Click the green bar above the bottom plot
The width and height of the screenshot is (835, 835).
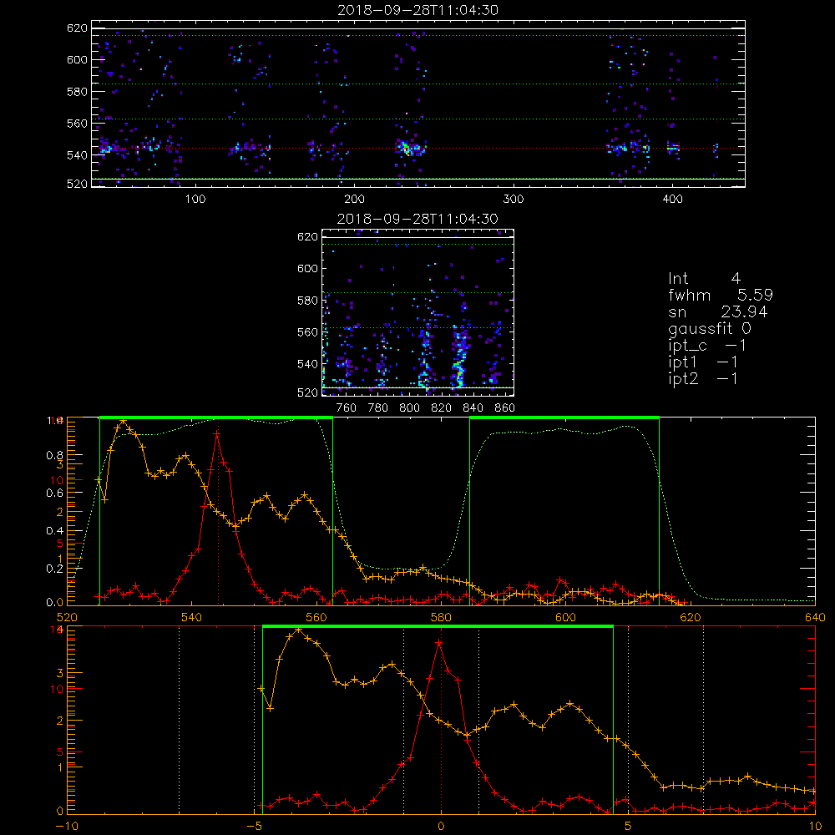pyautogui.click(x=438, y=626)
